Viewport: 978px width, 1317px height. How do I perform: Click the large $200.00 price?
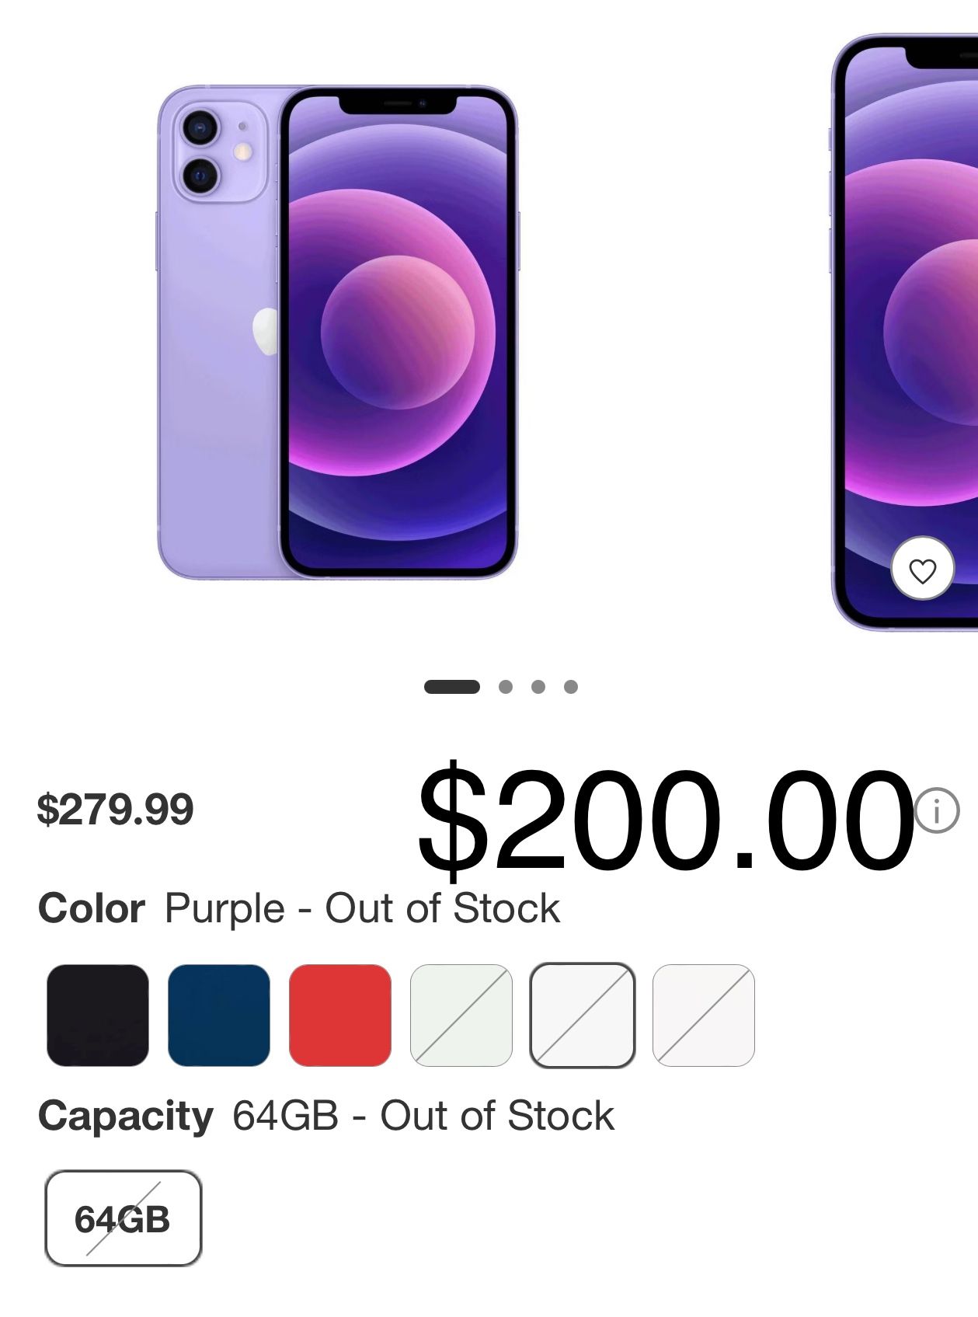(665, 817)
